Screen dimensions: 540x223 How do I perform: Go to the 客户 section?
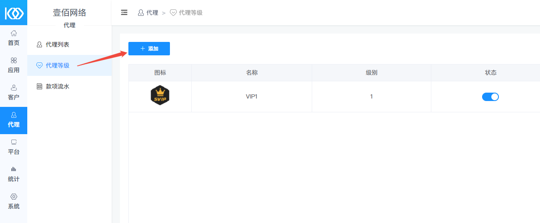(x=13, y=92)
